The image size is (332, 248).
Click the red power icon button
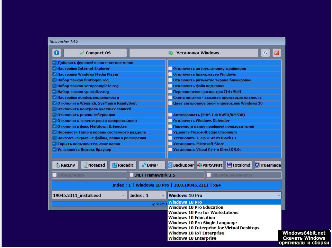coord(277,53)
